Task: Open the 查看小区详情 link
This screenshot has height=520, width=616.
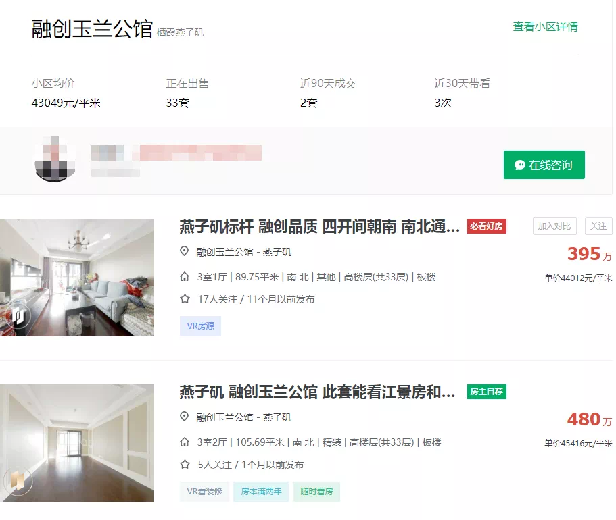Action: (x=545, y=27)
